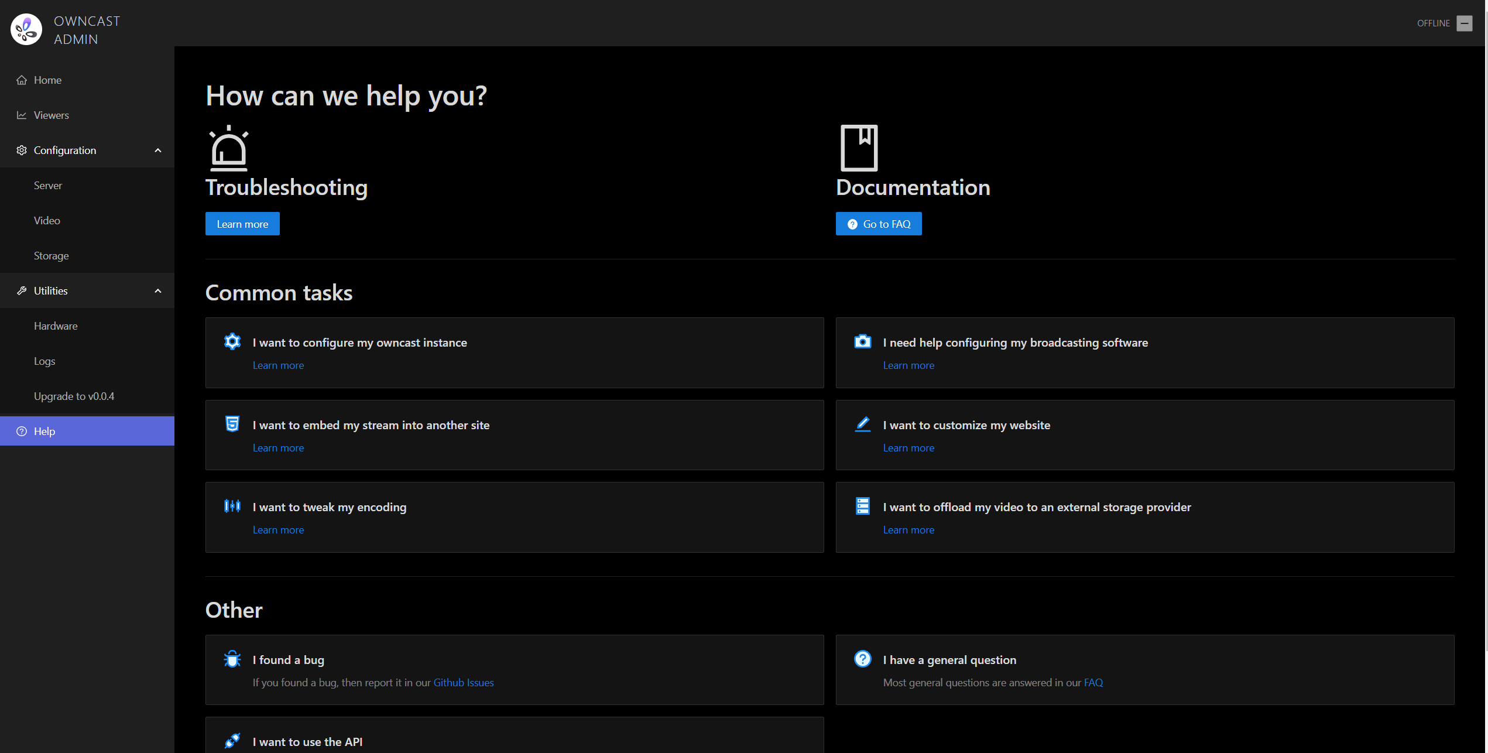The height and width of the screenshot is (753, 1488).
Task: Collapse the Configuration section chevron
Action: coord(157,150)
